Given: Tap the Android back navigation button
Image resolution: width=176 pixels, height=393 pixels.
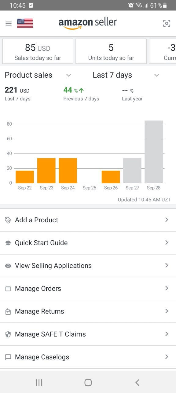Looking at the screenshot, I should tap(137, 382).
